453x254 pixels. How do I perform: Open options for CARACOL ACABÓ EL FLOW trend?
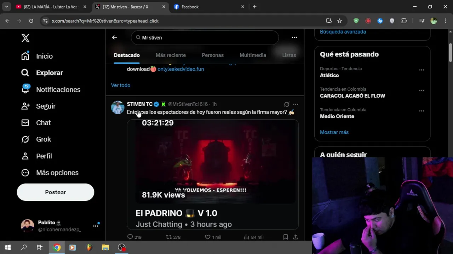tap(422, 90)
